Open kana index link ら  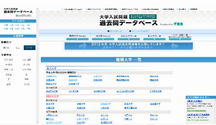[23, 29]
